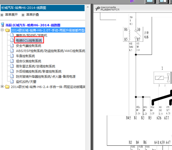
Task: Click the Macromedia FlashPaper logo
Action: (107, 9)
